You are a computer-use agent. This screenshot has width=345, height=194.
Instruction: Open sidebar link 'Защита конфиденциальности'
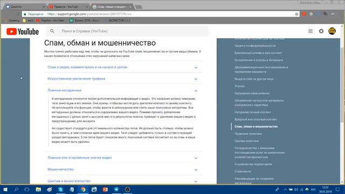pyautogui.click(x=255, y=46)
